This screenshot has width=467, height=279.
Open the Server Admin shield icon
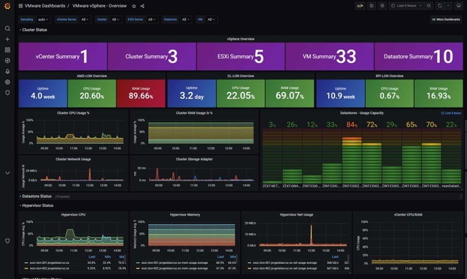pyautogui.click(x=8, y=93)
